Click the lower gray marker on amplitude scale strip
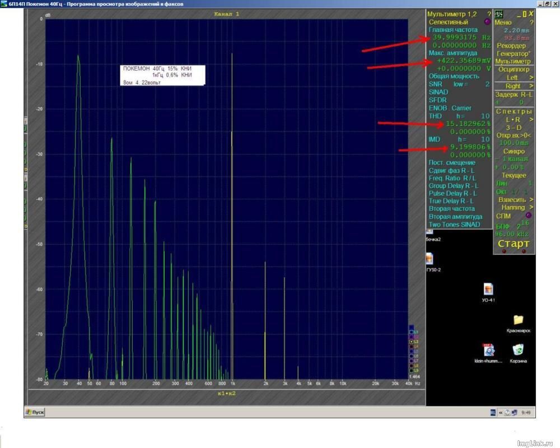Viewport: 560px width, 448px height. (26, 177)
